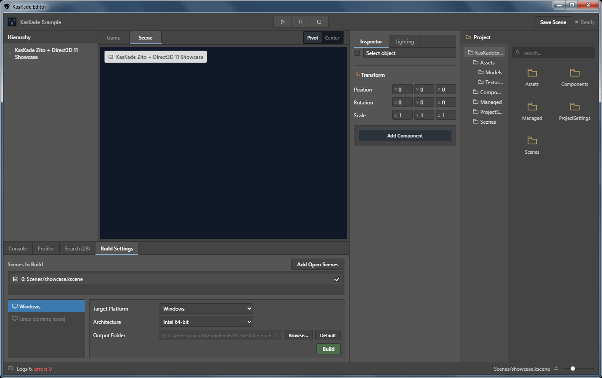The image size is (602, 378).
Task: Click the search magnifier icon
Action: pyautogui.click(x=518, y=53)
